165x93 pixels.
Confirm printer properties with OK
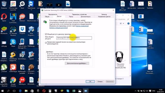point(90,82)
